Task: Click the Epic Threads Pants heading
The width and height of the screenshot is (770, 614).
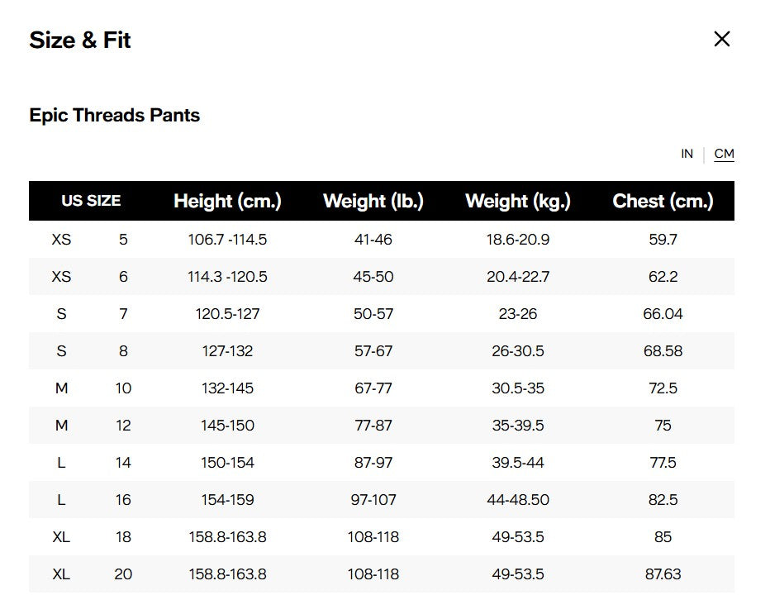Action: click(x=115, y=115)
